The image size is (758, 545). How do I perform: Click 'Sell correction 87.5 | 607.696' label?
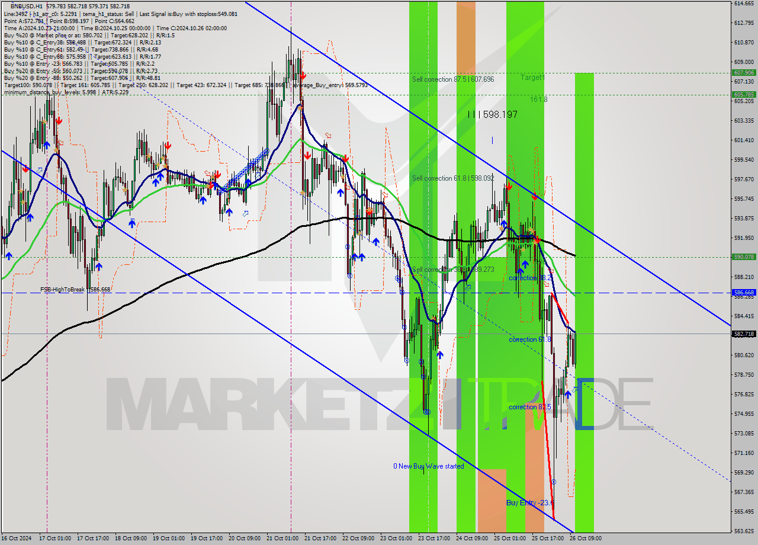[x=453, y=79]
